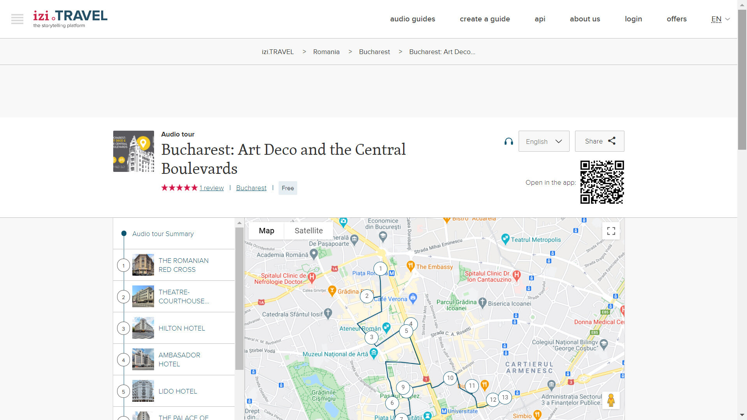Click the headphones audio icon
The image size is (747, 420).
(509, 142)
